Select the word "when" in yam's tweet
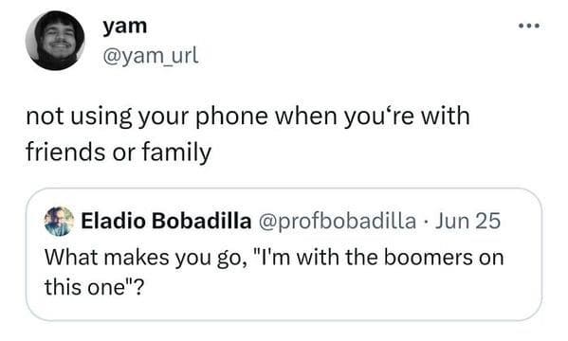The height and width of the screenshot is (341, 568). tap(306, 116)
